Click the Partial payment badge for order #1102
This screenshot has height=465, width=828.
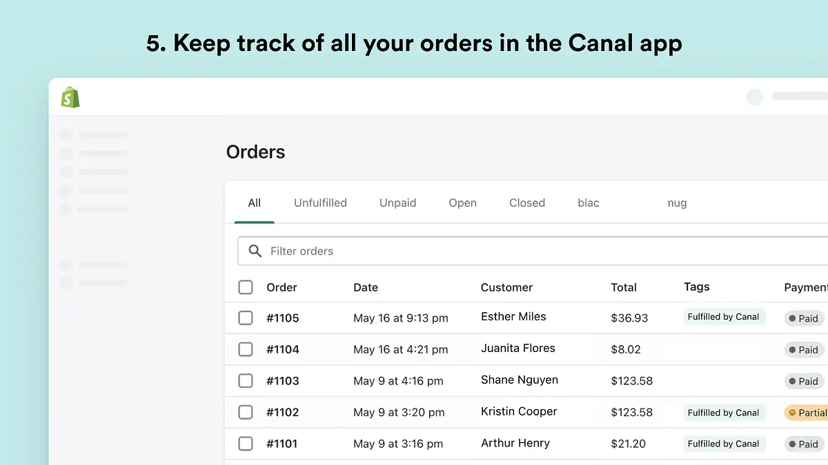click(x=806, y=413)
